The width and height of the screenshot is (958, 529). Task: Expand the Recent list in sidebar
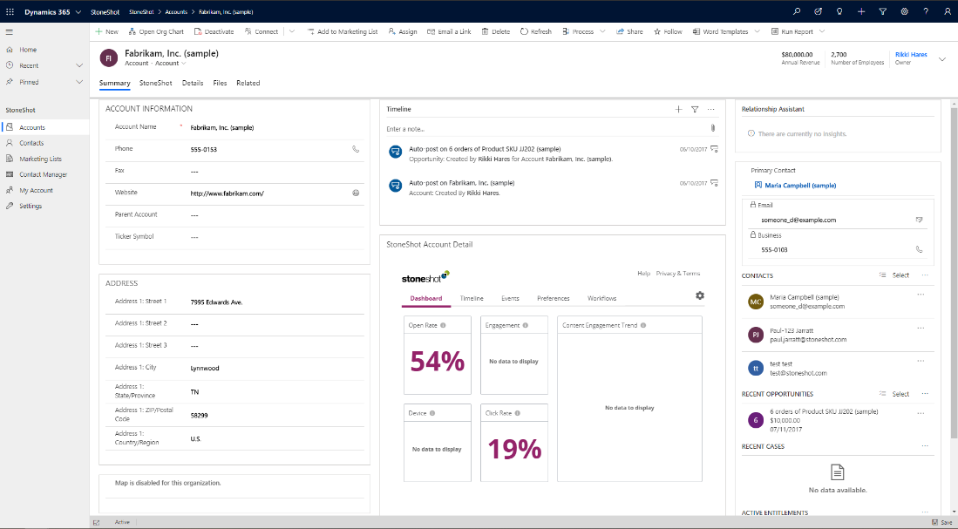(78, 65)
